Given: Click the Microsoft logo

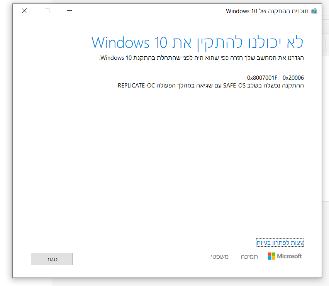Looking at the screenshot, I should pyautogui.click(x=285, y=256).
